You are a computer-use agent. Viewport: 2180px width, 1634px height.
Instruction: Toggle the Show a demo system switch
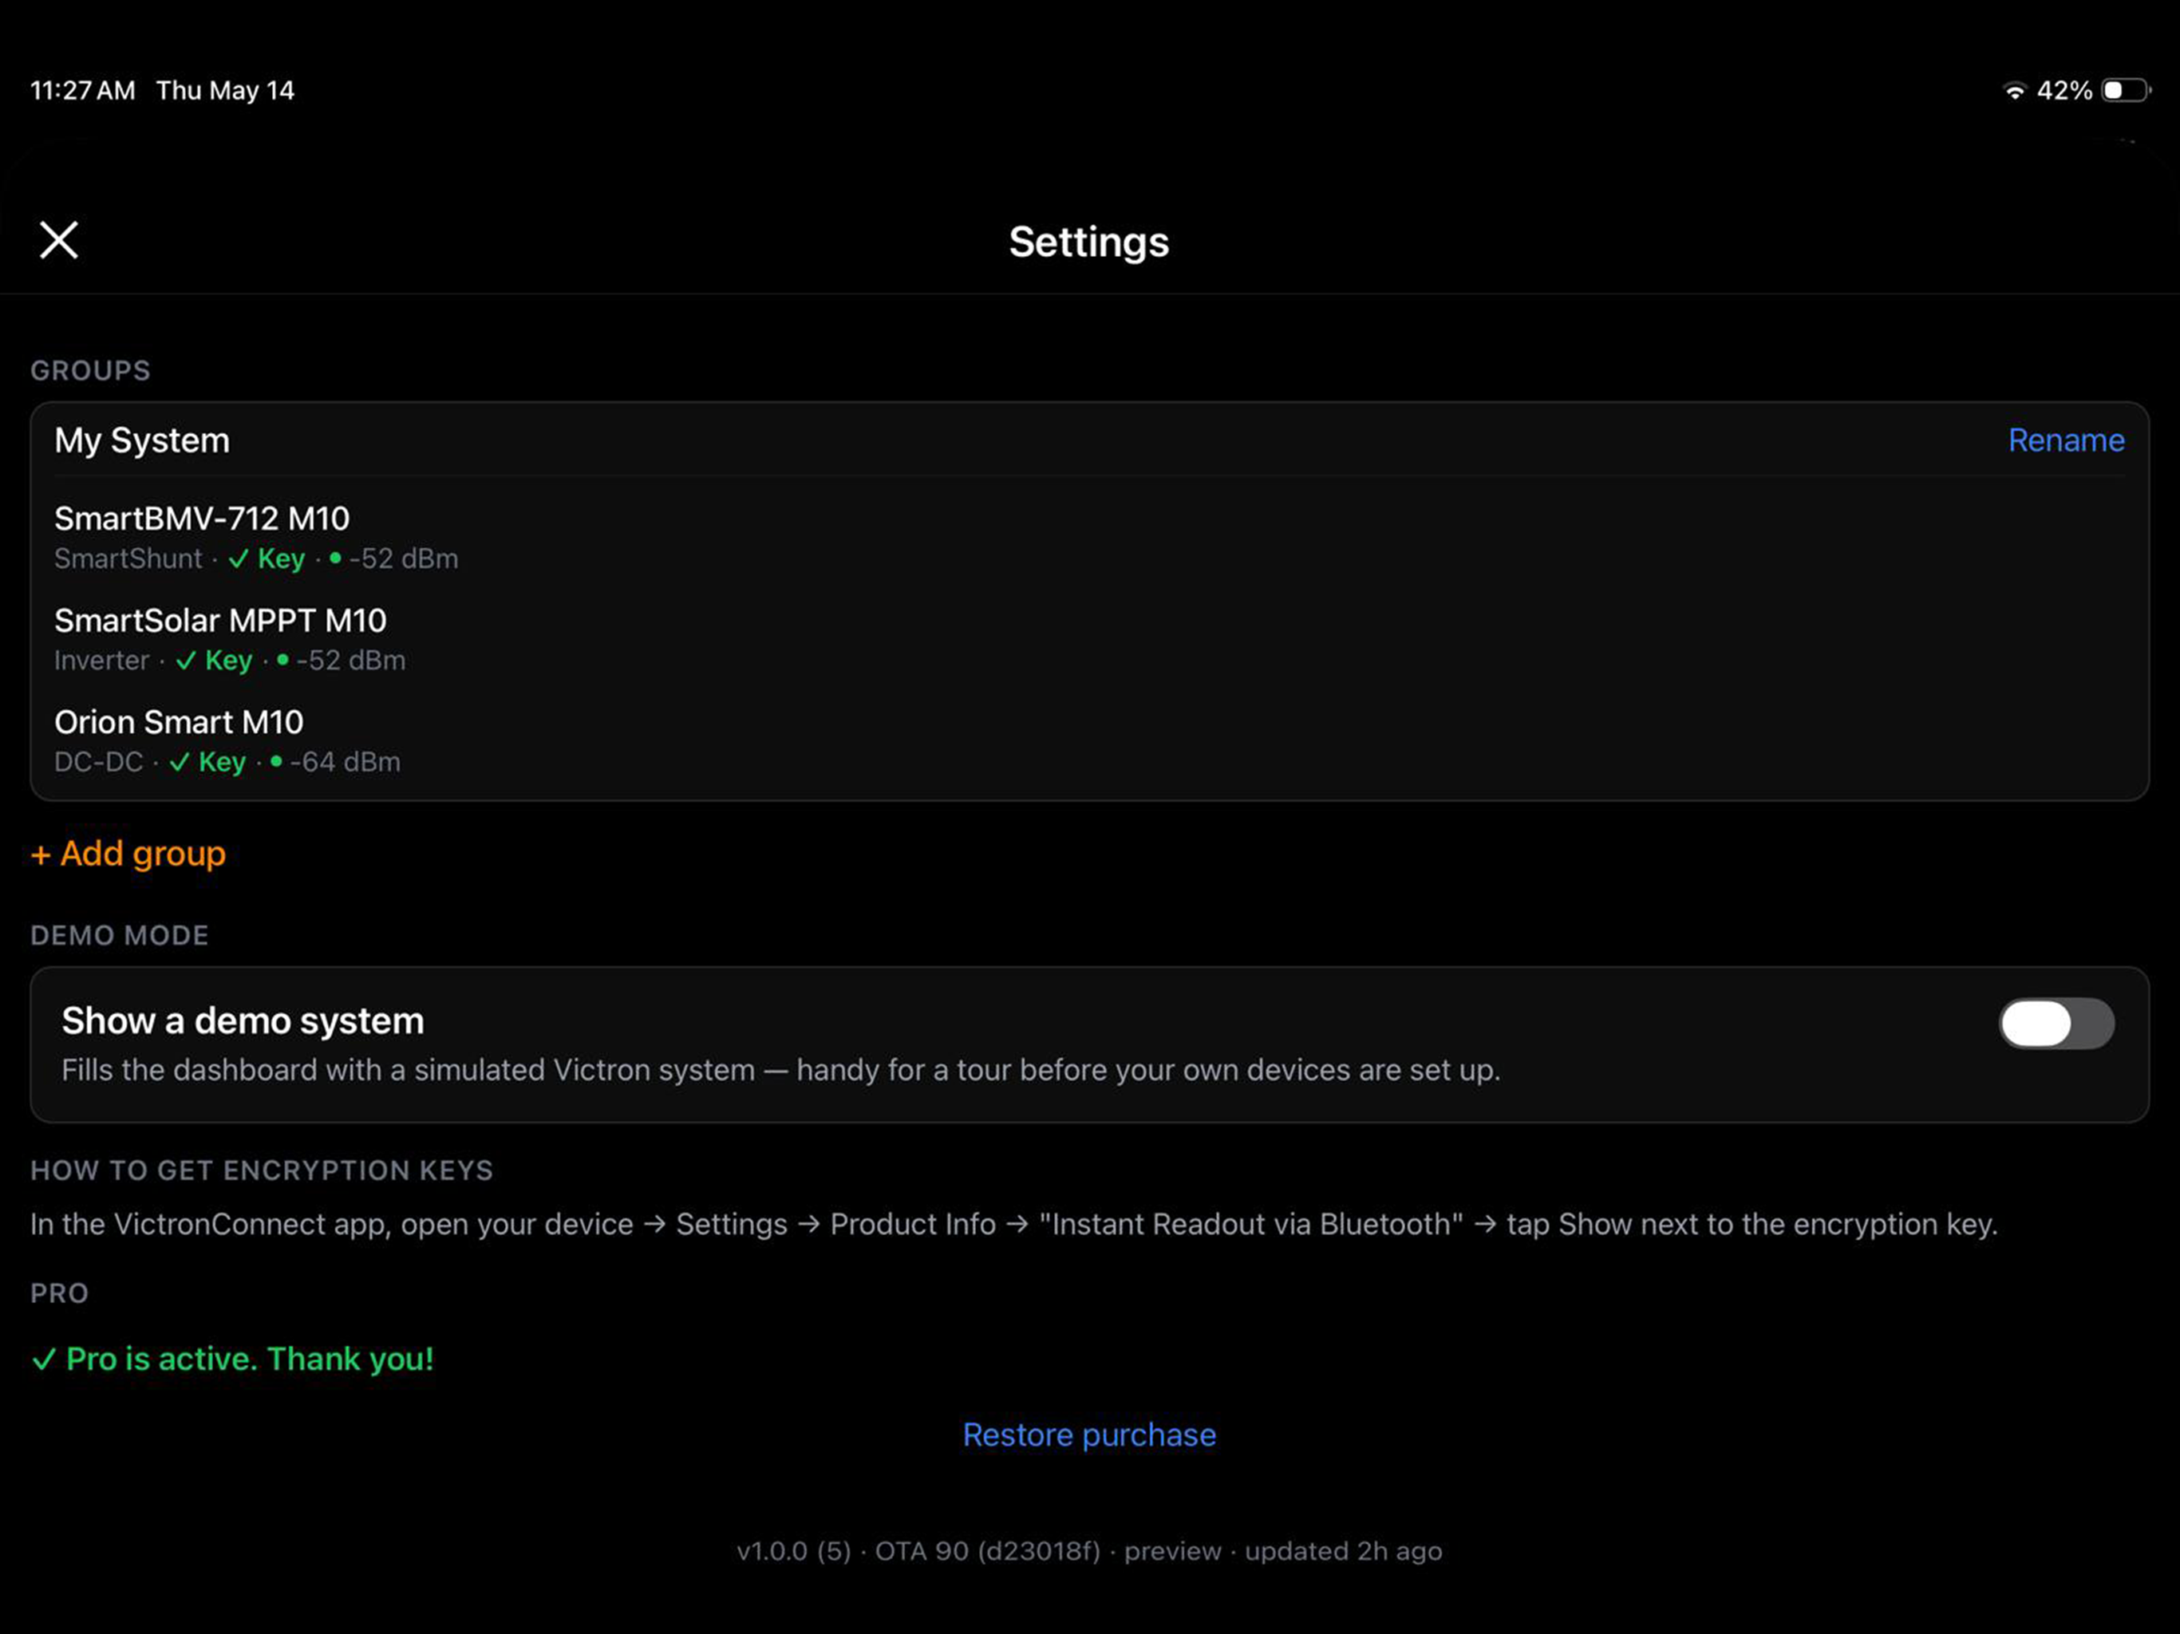[2056, 1023]
